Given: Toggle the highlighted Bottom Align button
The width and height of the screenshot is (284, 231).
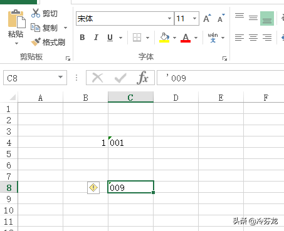Looking at the screenshot, I should click(x=267, y=18).
